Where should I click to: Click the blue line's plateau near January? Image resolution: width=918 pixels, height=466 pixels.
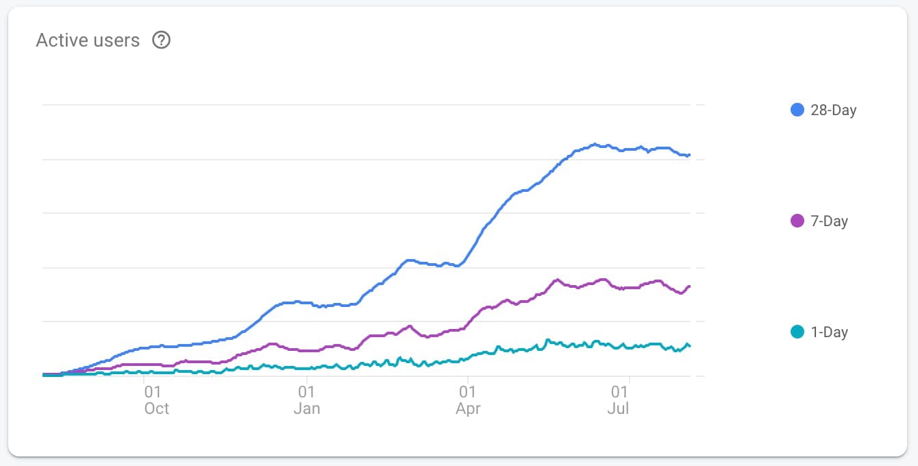click(x=295, y=302)
